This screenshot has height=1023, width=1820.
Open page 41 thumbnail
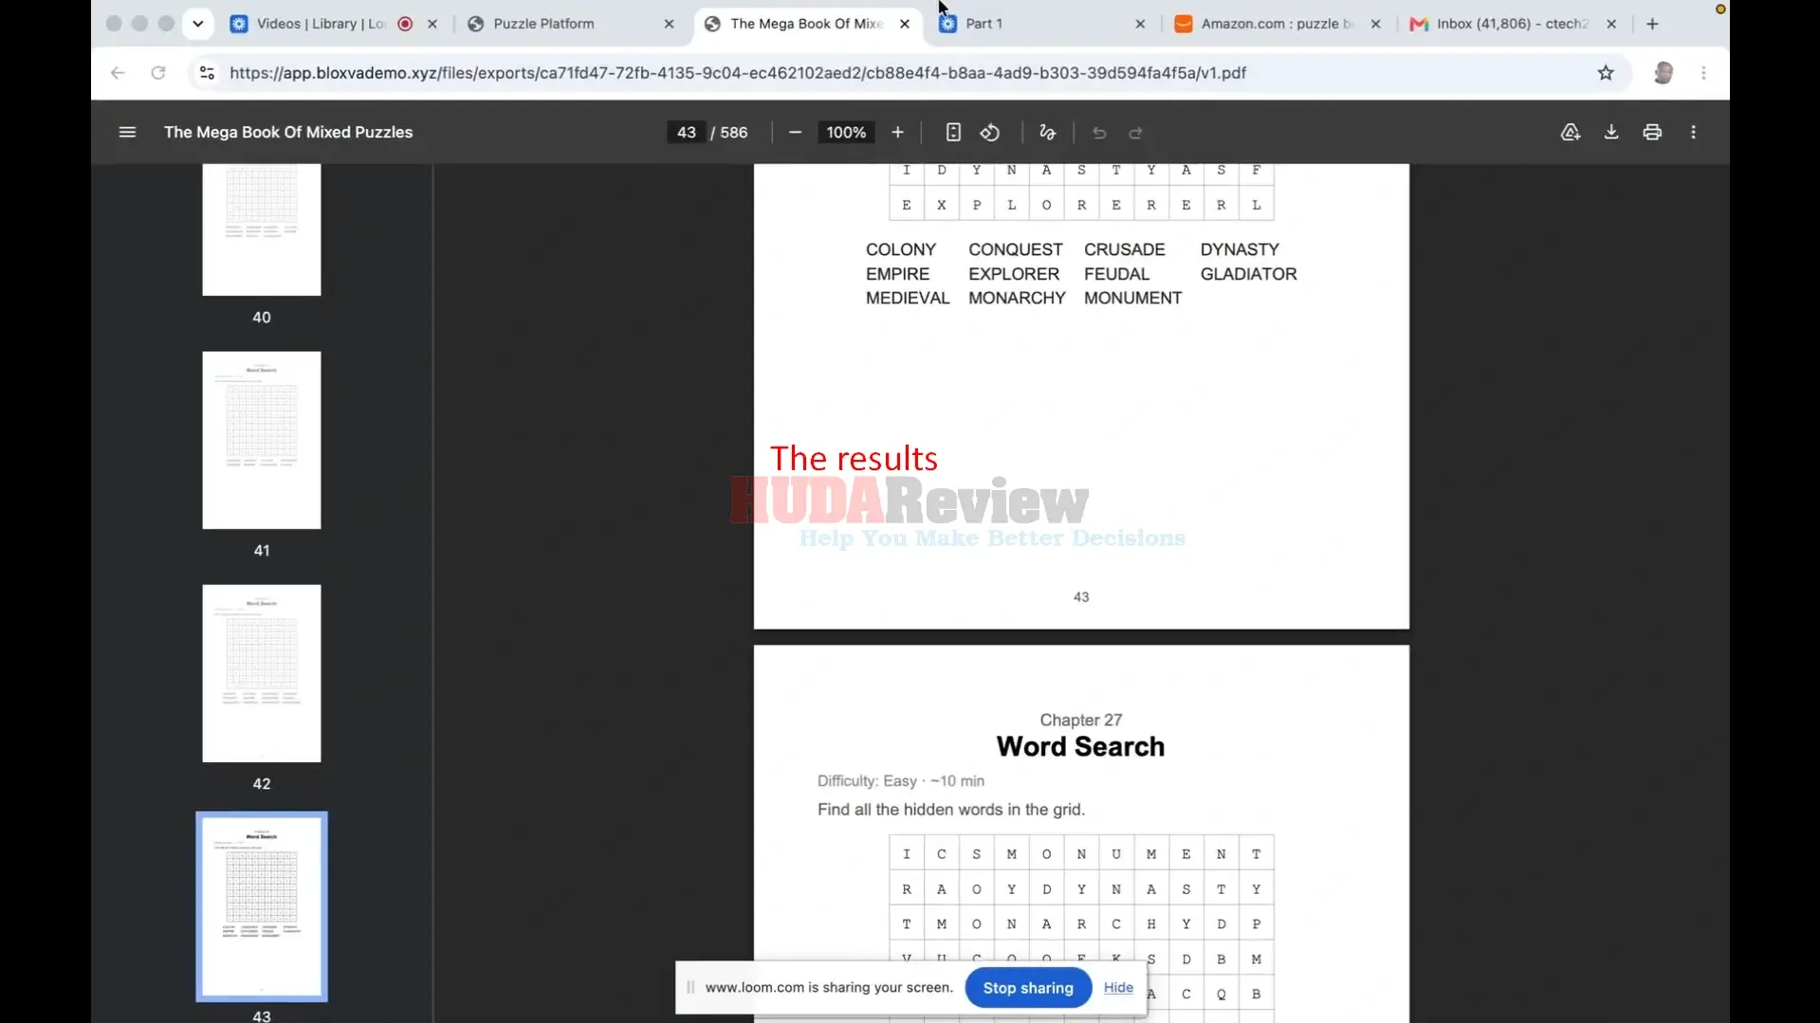pyautogui.click(x=262, y=440)
